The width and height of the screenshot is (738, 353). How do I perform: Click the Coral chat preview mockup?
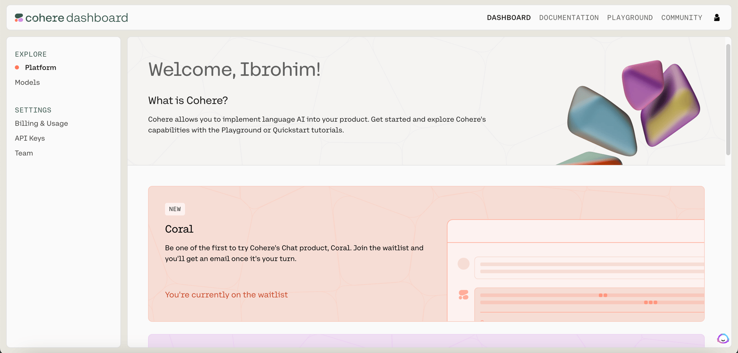tap(576, 270)
